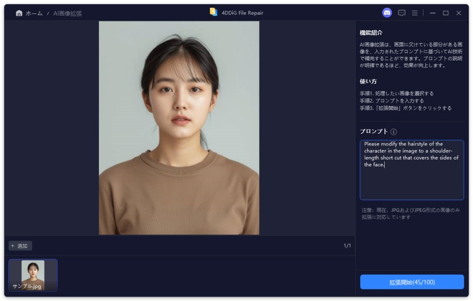The height and width of the screenshot is (301, 473).
Task: Click the プロンプト label
Action: (374, 131)
